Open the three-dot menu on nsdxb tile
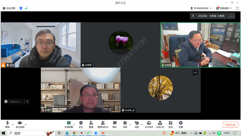 coord(195,73)
